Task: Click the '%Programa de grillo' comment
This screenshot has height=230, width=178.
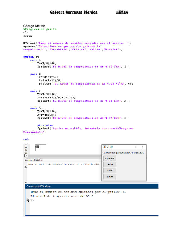Action: (40, 29)
